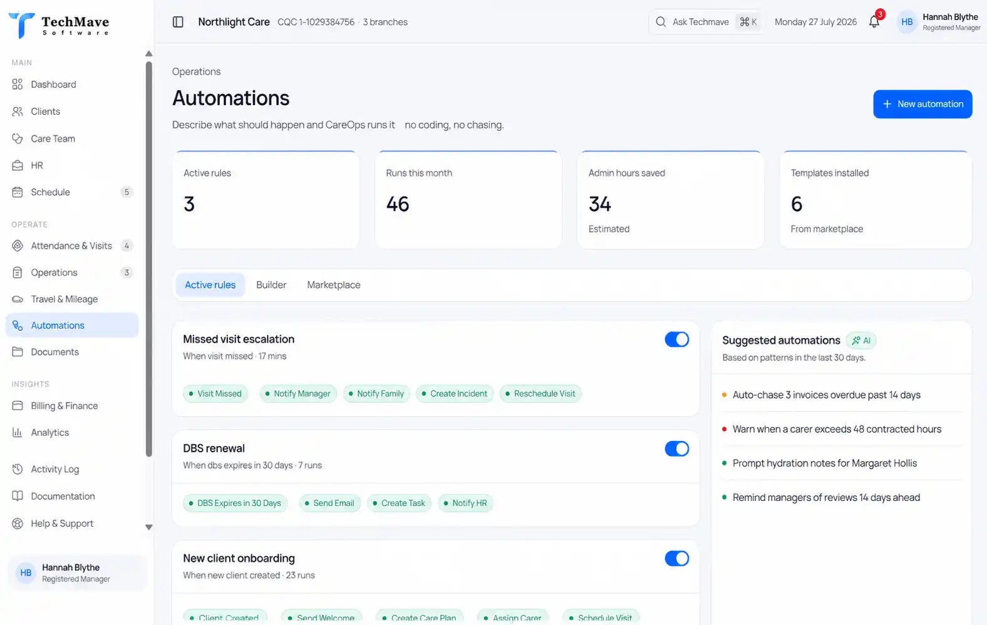Open the Builder tab

tap(271, 285)
